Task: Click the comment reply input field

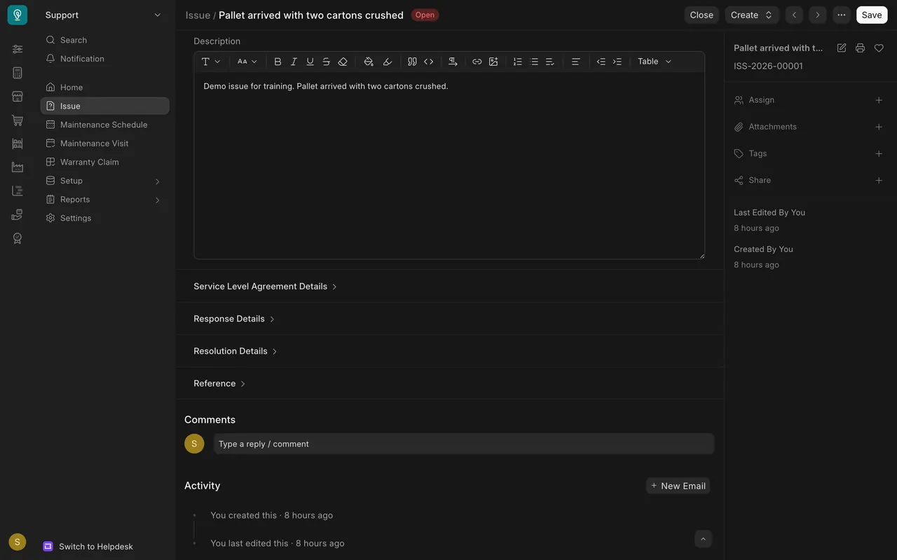Action: tap(464, 444)
